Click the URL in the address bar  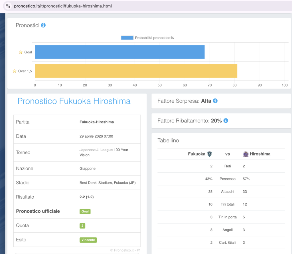(x=63, y=6)
